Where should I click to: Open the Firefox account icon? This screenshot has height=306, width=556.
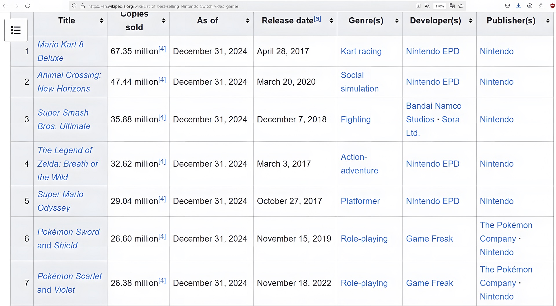point(530,6)
